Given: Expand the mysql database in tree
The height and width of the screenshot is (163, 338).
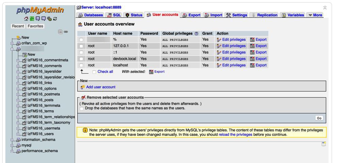Looking at the screenshot, I should [12, 145].
